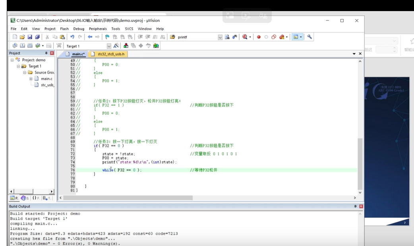Toggle the Bookmark flag on current line
The image size is (414, 246).
tap(107, 37)
